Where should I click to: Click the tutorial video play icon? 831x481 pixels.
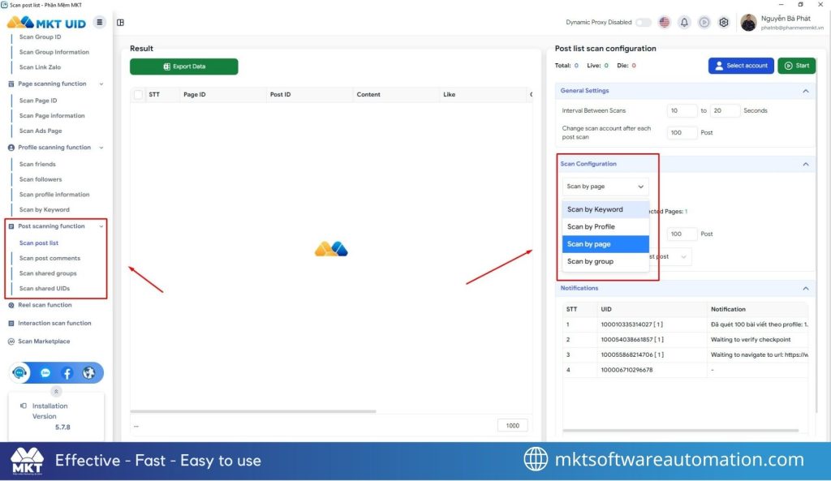[x=704, y=23]
